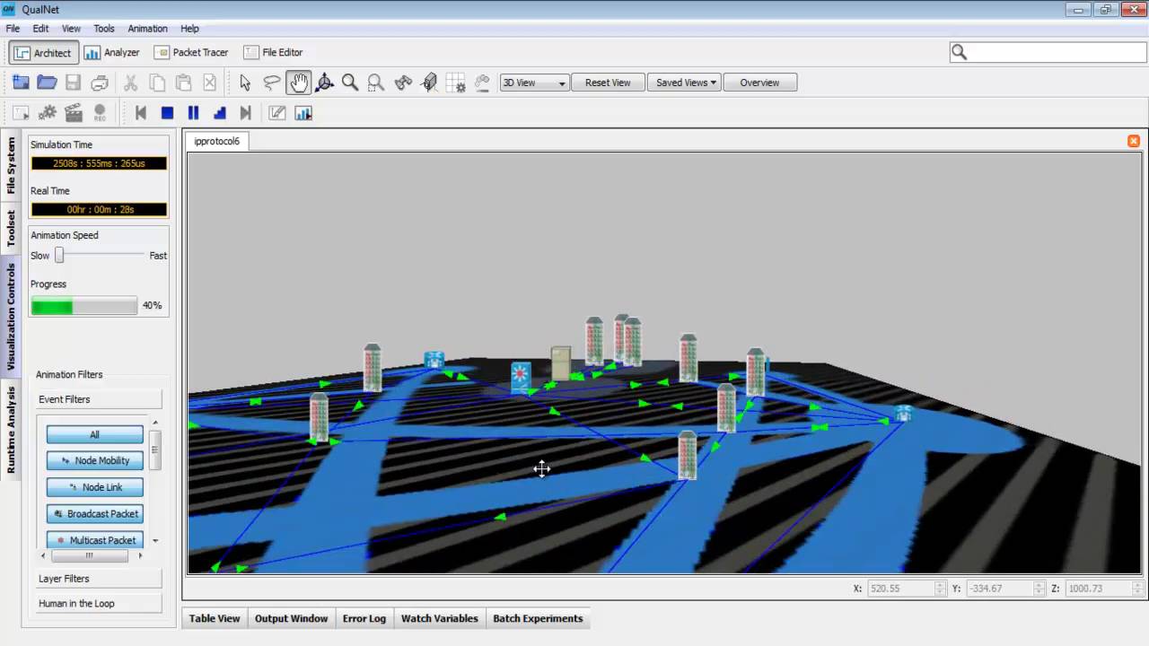The height and width of the screenshot is (646, 1149).
Task: Click the Reset View button
Action: (x=608, y=83)
